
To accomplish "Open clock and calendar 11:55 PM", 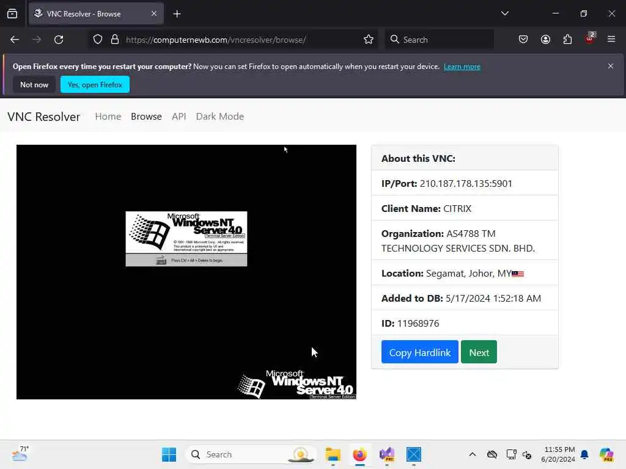I will click(x=558, y=454).
